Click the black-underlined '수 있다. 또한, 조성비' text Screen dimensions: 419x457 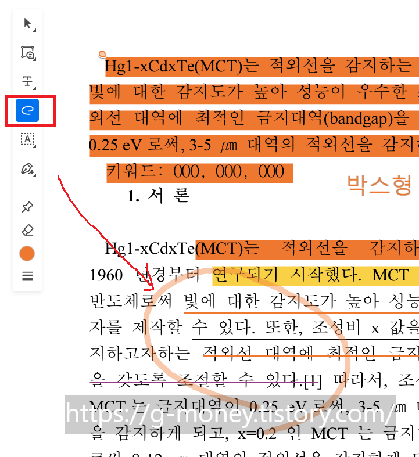click(277, 328)
